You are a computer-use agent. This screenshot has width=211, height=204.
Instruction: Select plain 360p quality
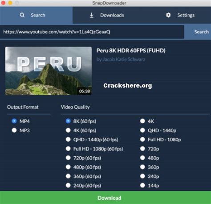(x=142, y=167)
